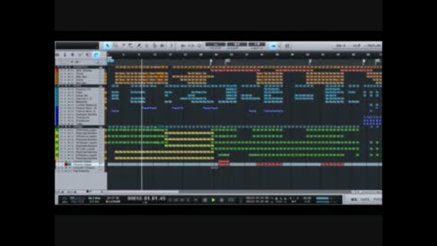This screenshot has width=437, height=246.
Task: Select the Eraser tool in the toolbar
Action: click(x=131, y=46)
